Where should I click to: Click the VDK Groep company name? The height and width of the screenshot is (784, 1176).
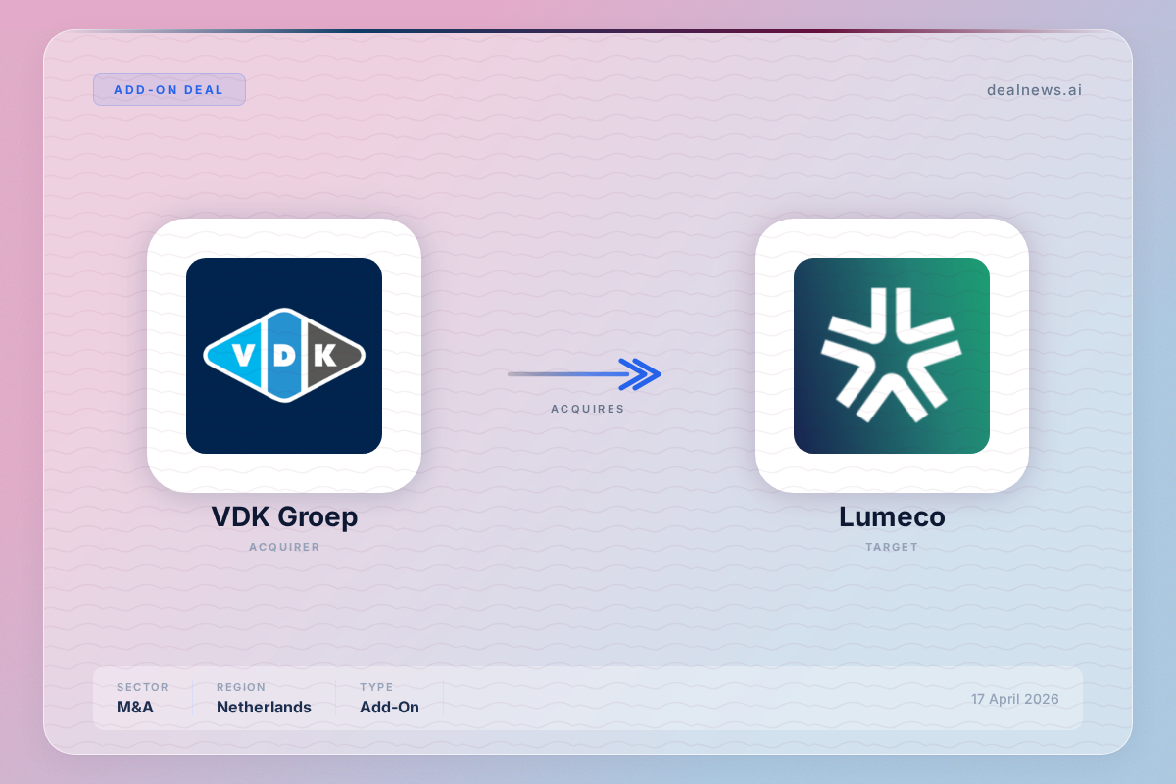tap(284, 516)
